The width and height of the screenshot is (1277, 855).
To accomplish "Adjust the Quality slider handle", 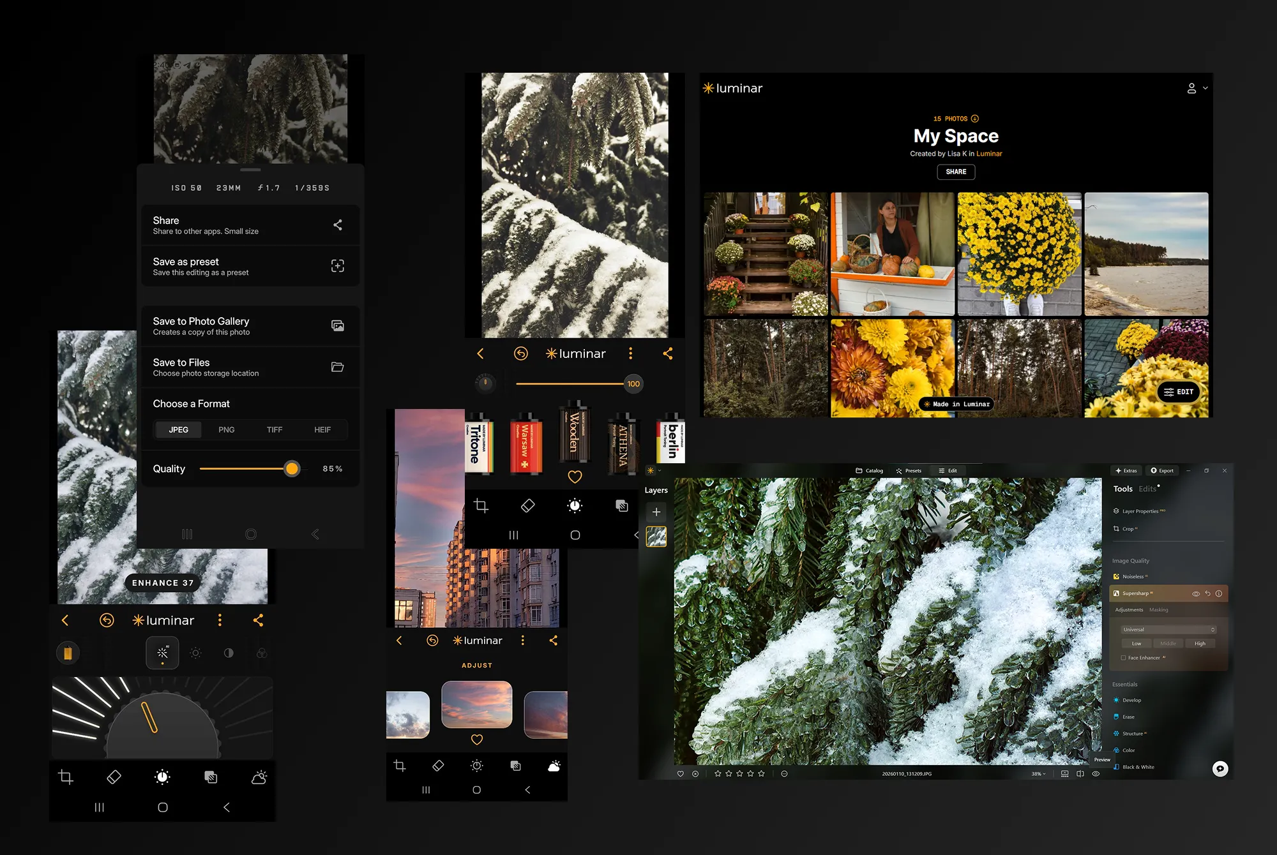I will click(292, 468).
